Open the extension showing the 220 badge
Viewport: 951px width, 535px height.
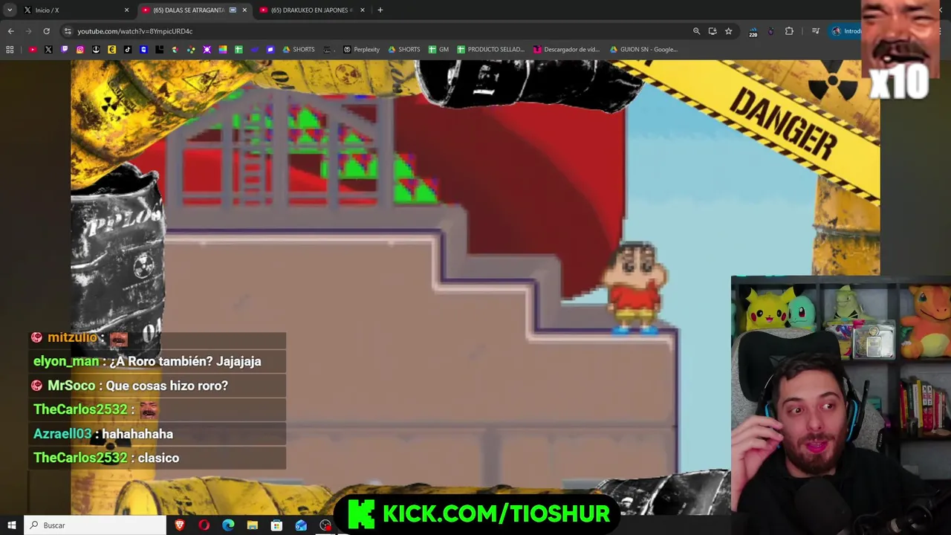coord(753,32)
